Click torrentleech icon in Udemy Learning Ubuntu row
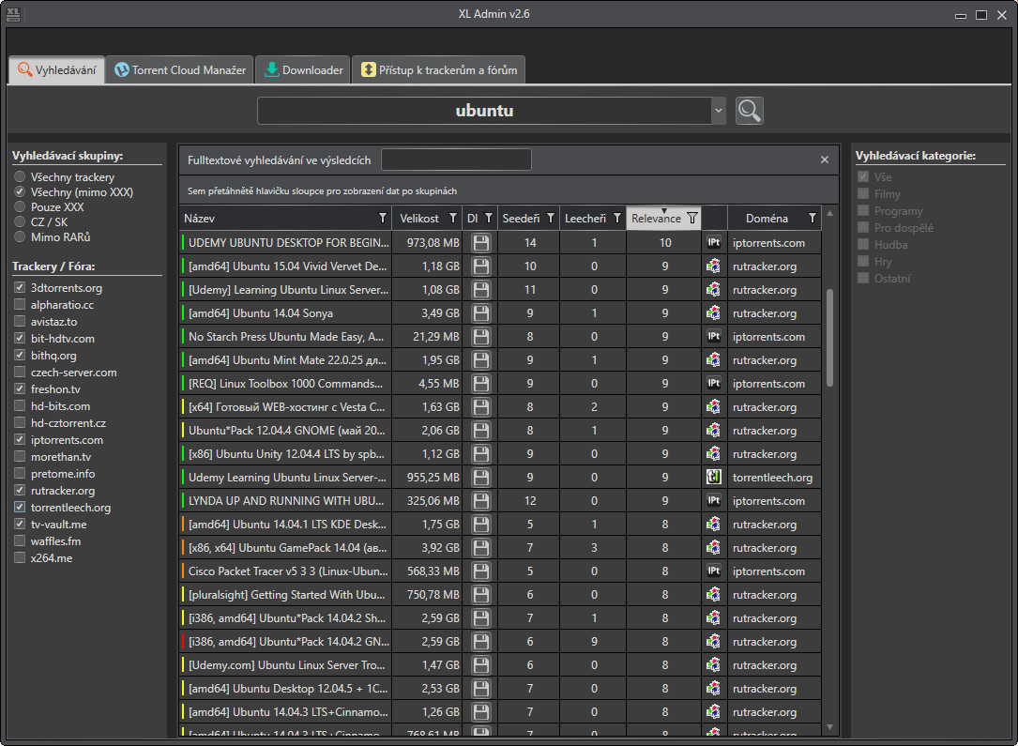The width and height of the screenshot is (1018, 746). (713, 478)
